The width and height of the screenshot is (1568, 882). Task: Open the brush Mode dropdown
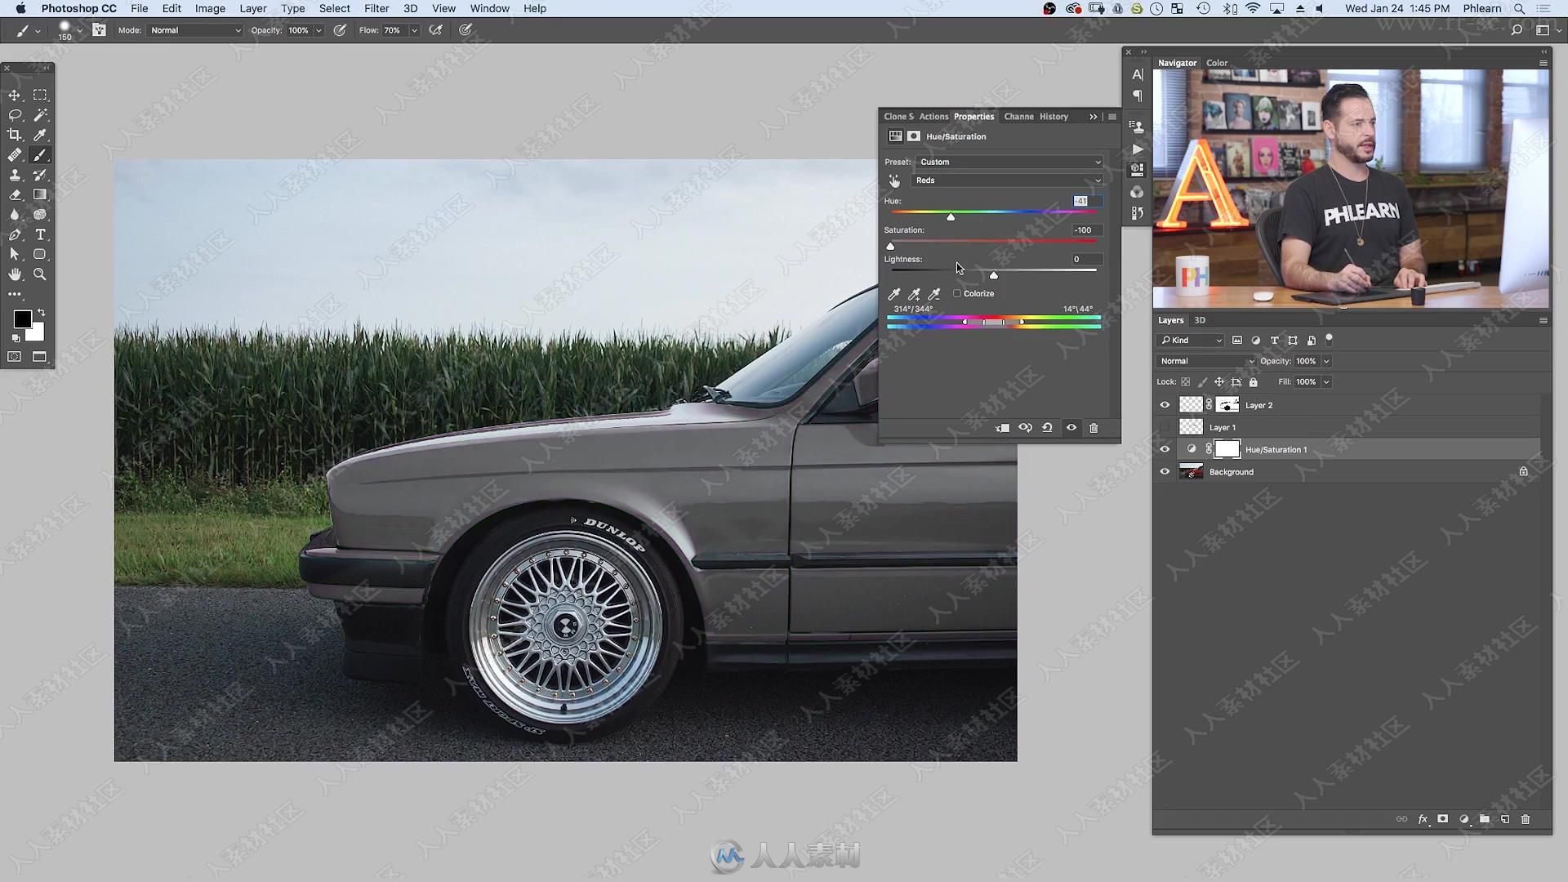[195, 30]
